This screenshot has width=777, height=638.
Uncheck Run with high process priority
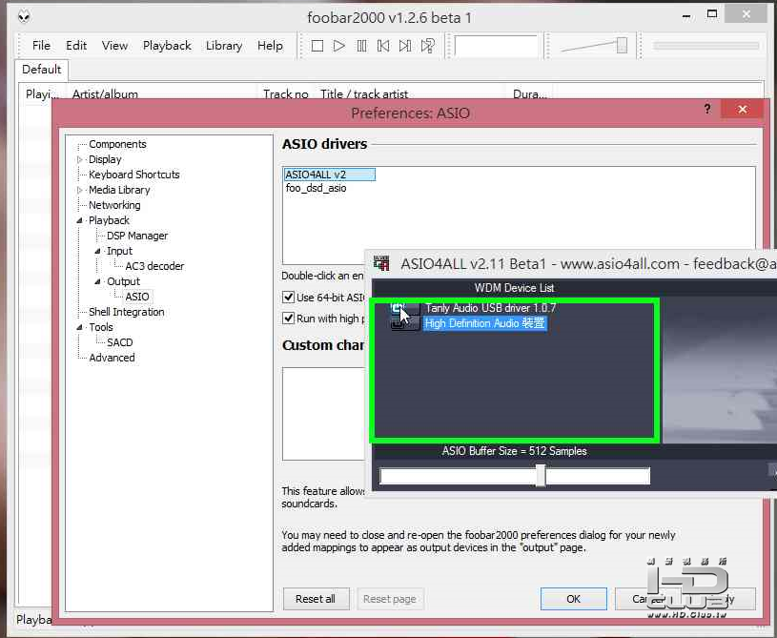coord(288,318)
